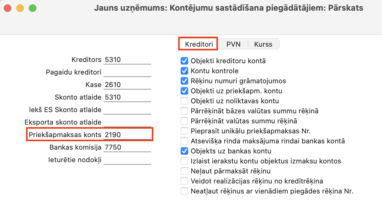Tick Pārrēķināt valūtas summu rēķinā checkbox
Screen dimensions: 382x206
184,121
